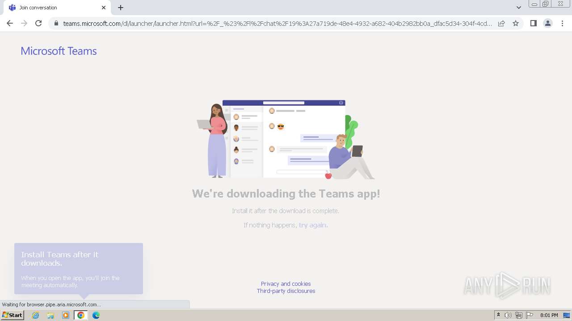Click the volume speaker tray icon

[508, 315]
